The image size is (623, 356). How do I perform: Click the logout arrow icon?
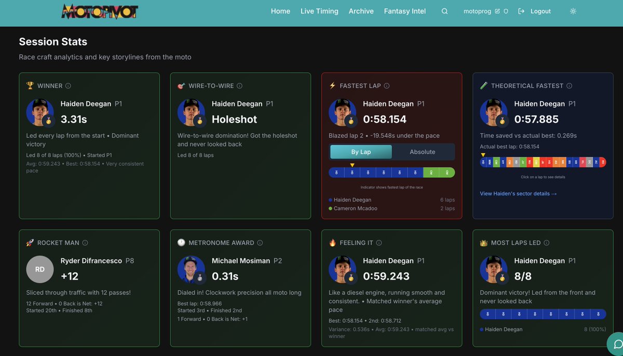pyautogui.click(x=521, y=11)
